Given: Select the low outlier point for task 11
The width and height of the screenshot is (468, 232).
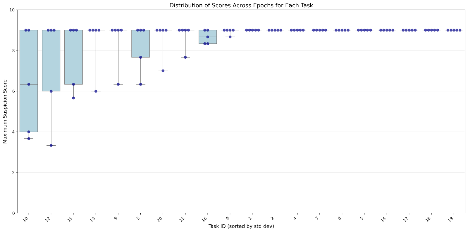Looking at the screenshot, I should [x=185, y=57].
